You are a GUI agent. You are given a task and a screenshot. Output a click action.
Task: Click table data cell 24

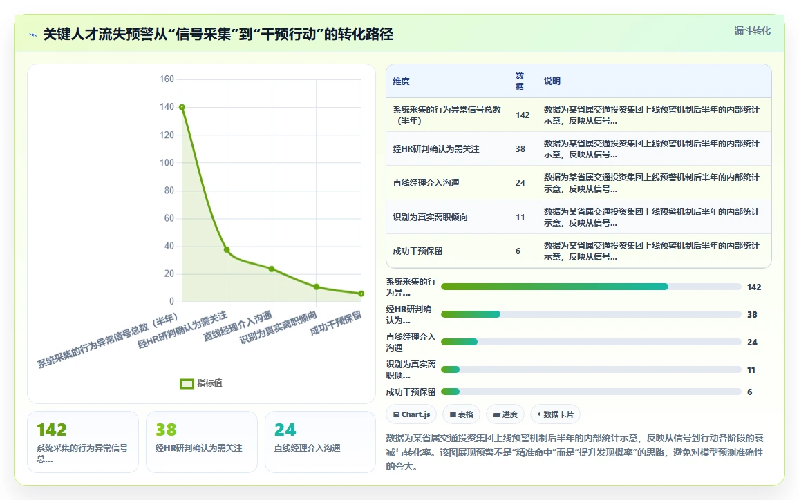tap(520, 183)
